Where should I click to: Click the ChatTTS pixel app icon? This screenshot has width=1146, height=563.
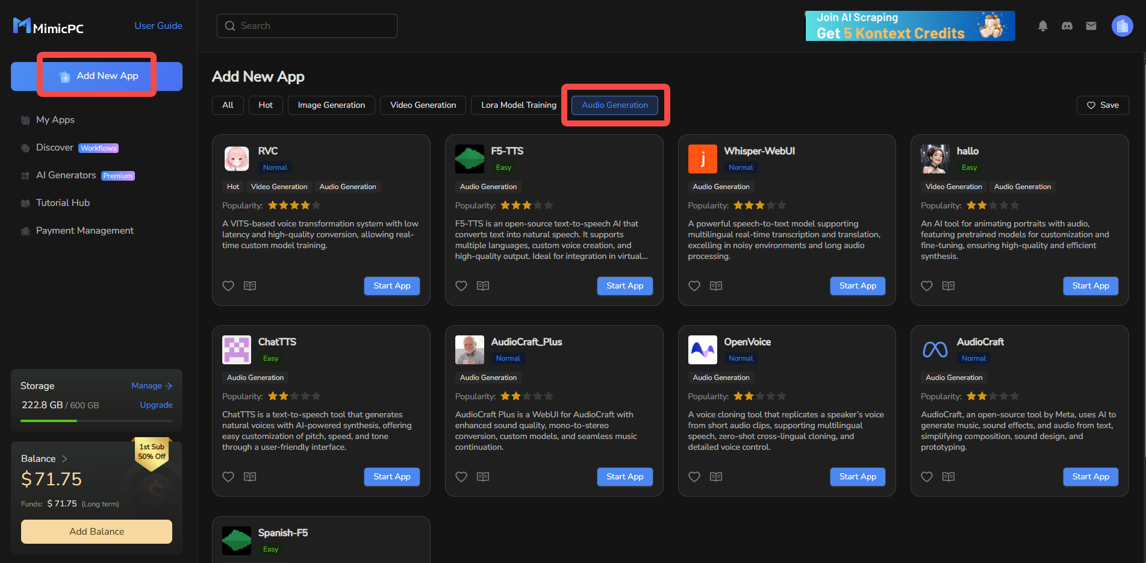[x=237, y=350]
